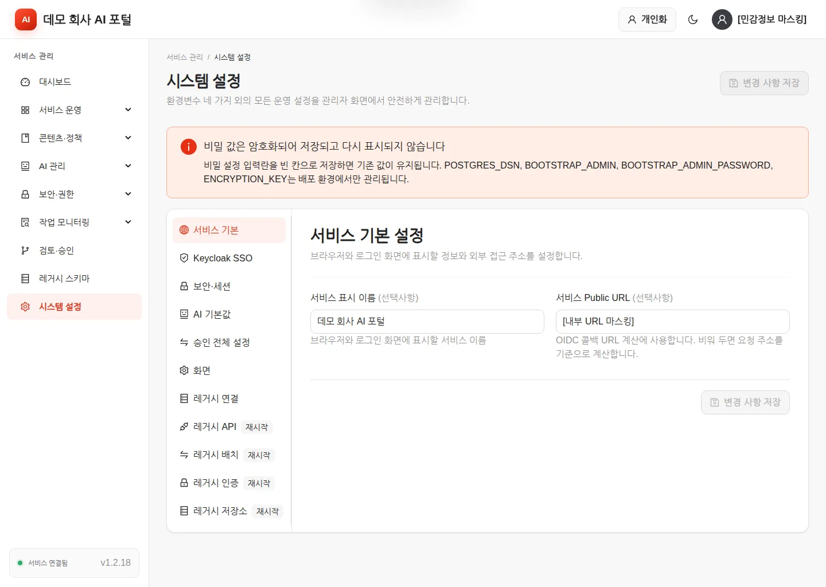Click the AI 기본값 bot icon
Viewport: 826px width, 587px height.
coord(184,314)
